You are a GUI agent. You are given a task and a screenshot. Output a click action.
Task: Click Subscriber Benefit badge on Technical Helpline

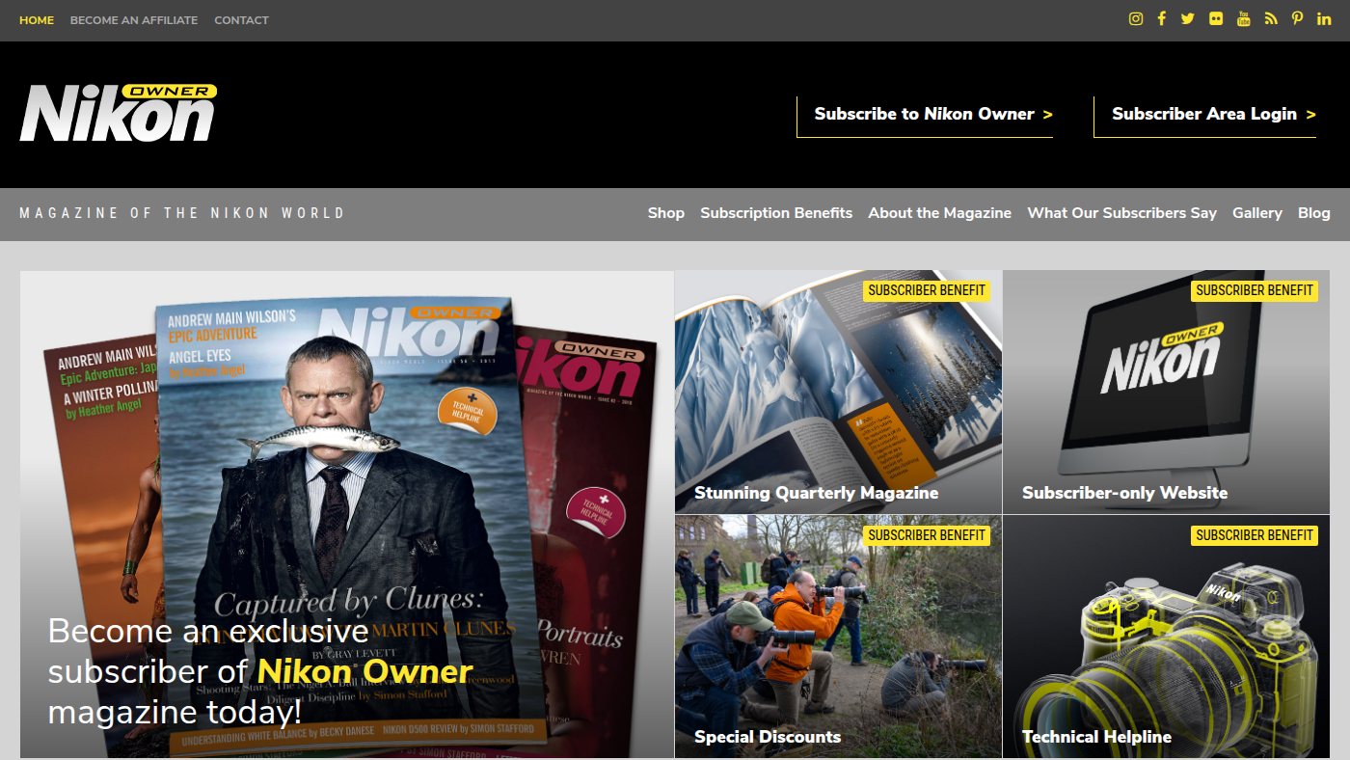[1255, 535]
